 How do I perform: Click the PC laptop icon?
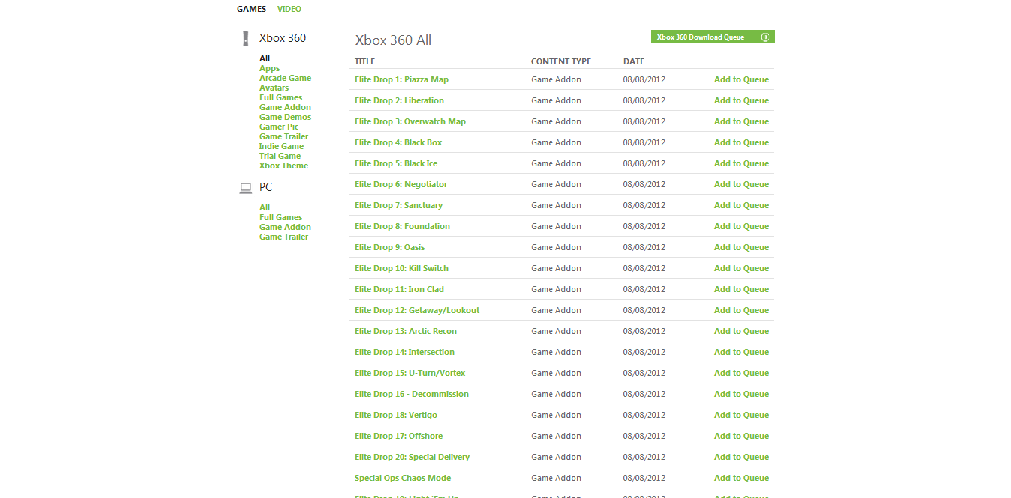click(245, 188)
